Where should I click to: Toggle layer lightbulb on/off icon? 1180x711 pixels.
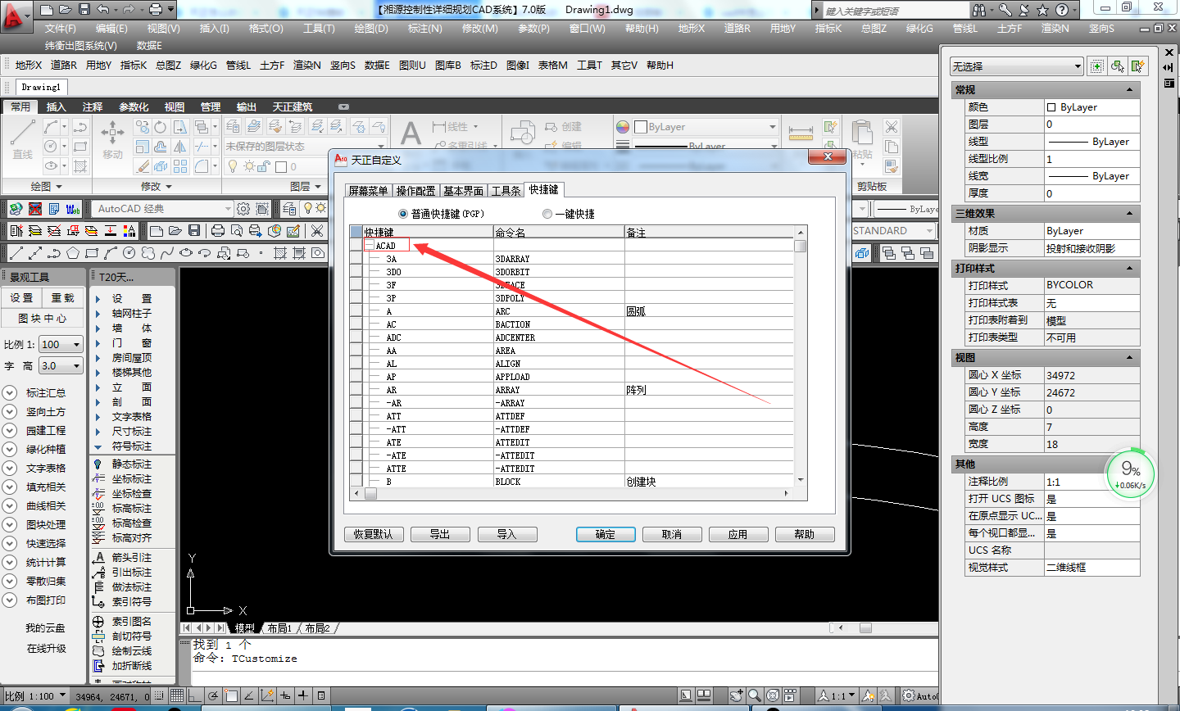point(233,166)
